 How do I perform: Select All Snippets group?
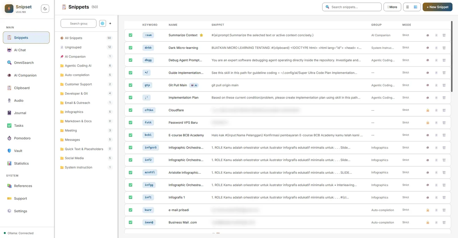(86, 38)
